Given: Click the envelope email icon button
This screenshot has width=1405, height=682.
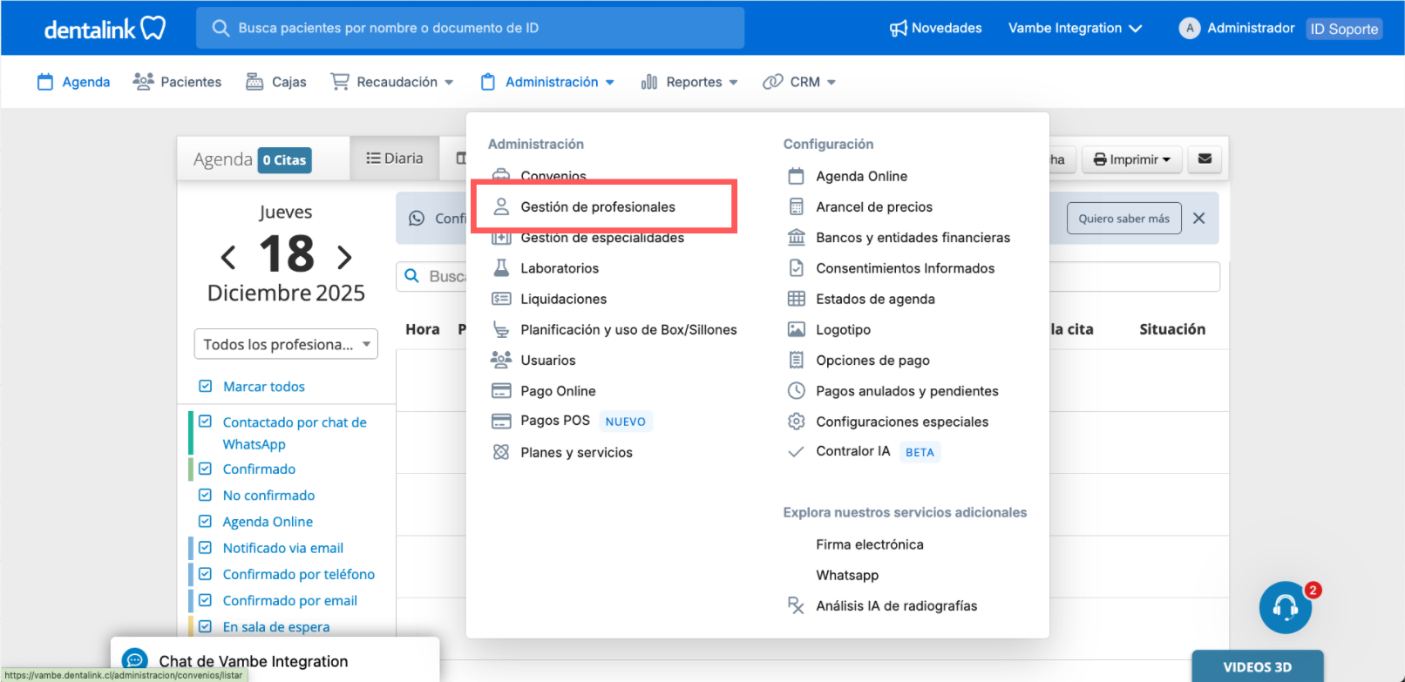Looking at the screenshot, I should 1205,159.
